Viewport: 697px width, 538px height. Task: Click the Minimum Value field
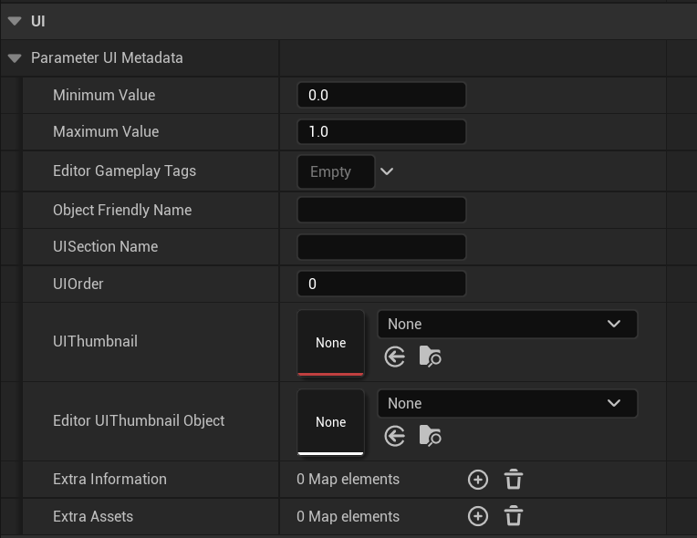(x=381, y=95)
